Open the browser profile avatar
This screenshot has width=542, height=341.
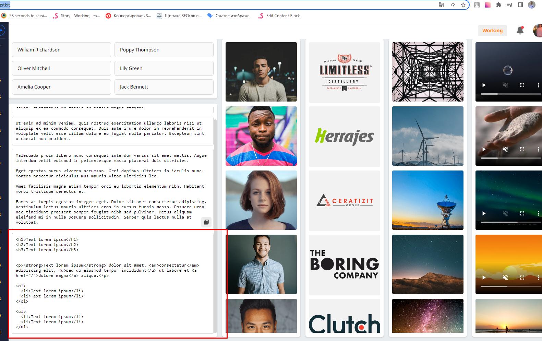(x=532, y=5)
